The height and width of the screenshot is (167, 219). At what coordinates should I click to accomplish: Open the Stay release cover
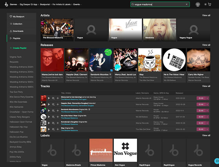(x=150, y=60)
